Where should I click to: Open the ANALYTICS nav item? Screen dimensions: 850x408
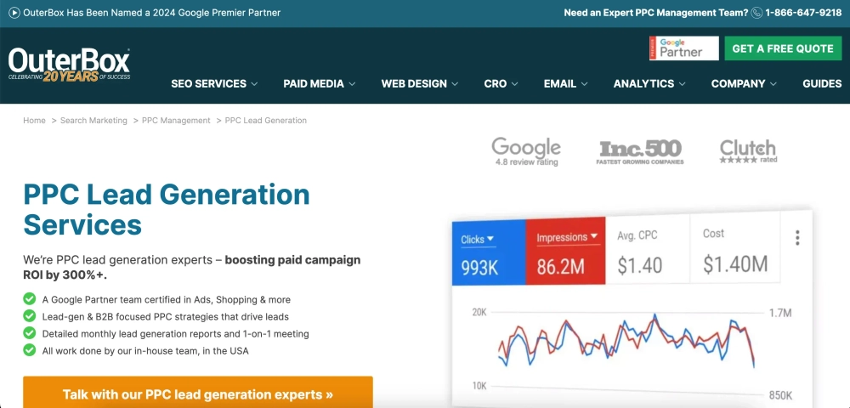tap(644, 83)
